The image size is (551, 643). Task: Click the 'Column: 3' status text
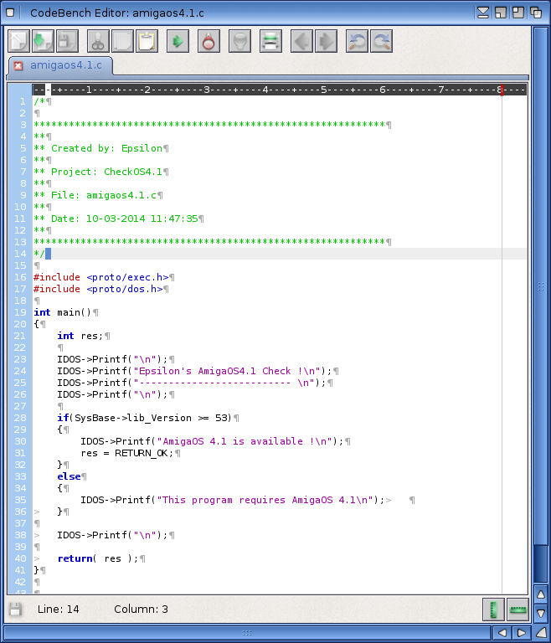pos(142,610)
